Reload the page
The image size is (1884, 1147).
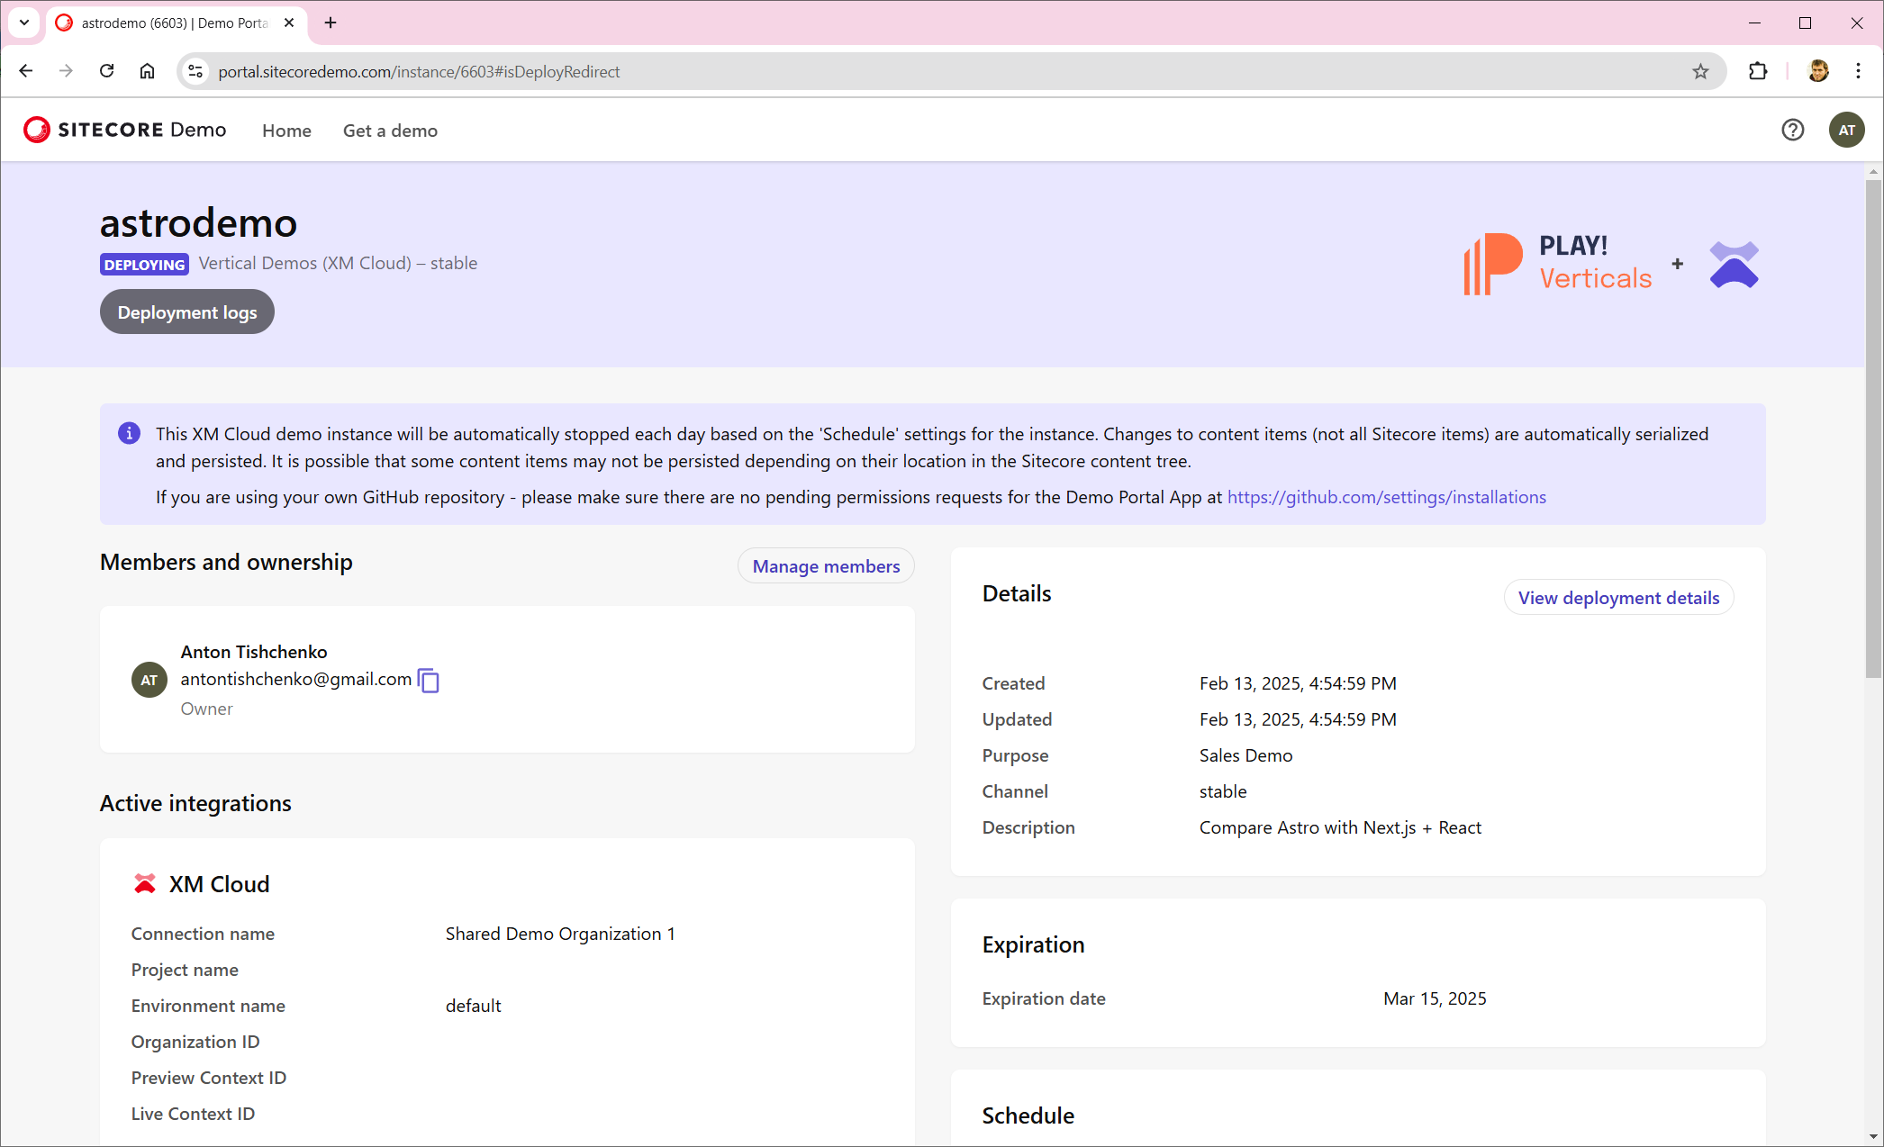(x=107, y=72)
